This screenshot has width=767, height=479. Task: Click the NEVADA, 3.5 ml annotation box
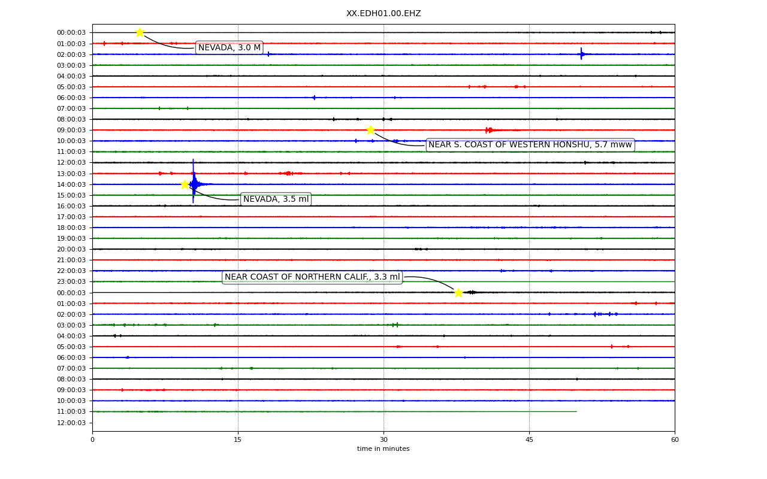click(x=276, y=199)
